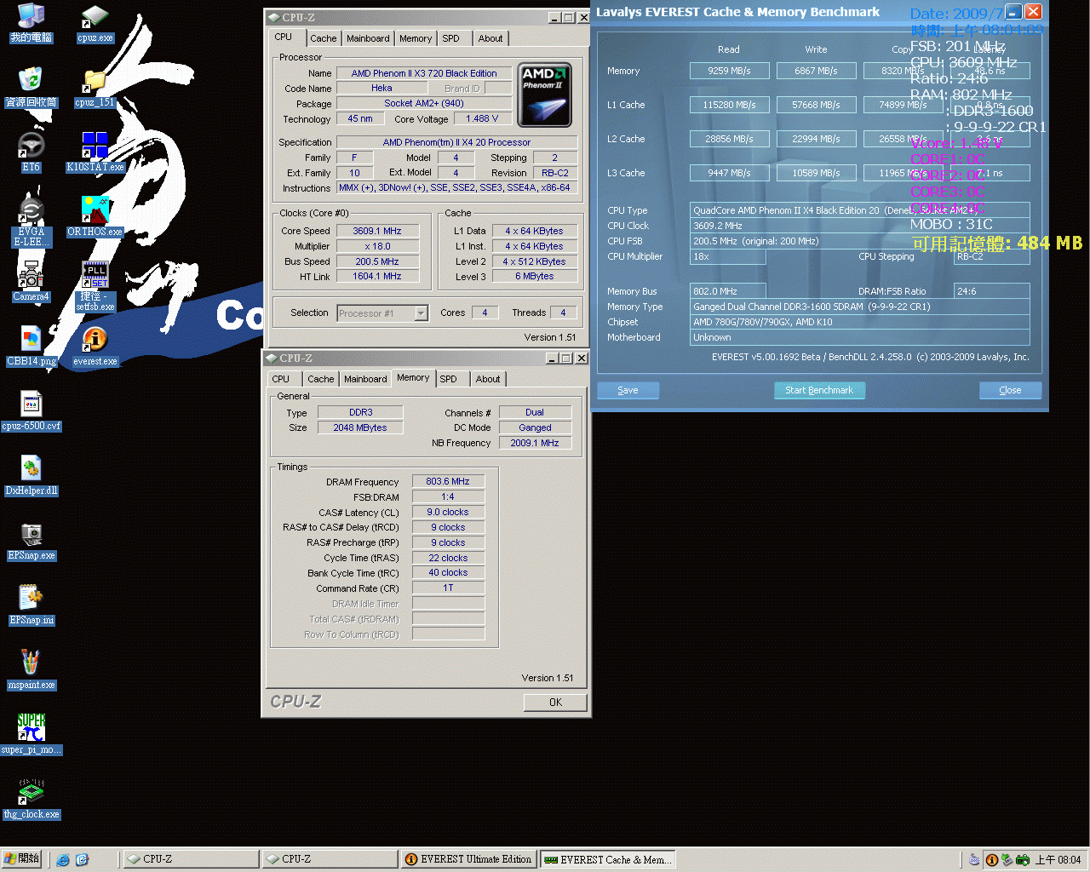Open the Camera4 shortcut

click(x=32, y=281)
